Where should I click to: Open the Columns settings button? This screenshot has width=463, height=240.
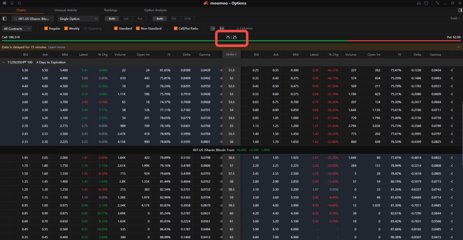click(244, 28)
